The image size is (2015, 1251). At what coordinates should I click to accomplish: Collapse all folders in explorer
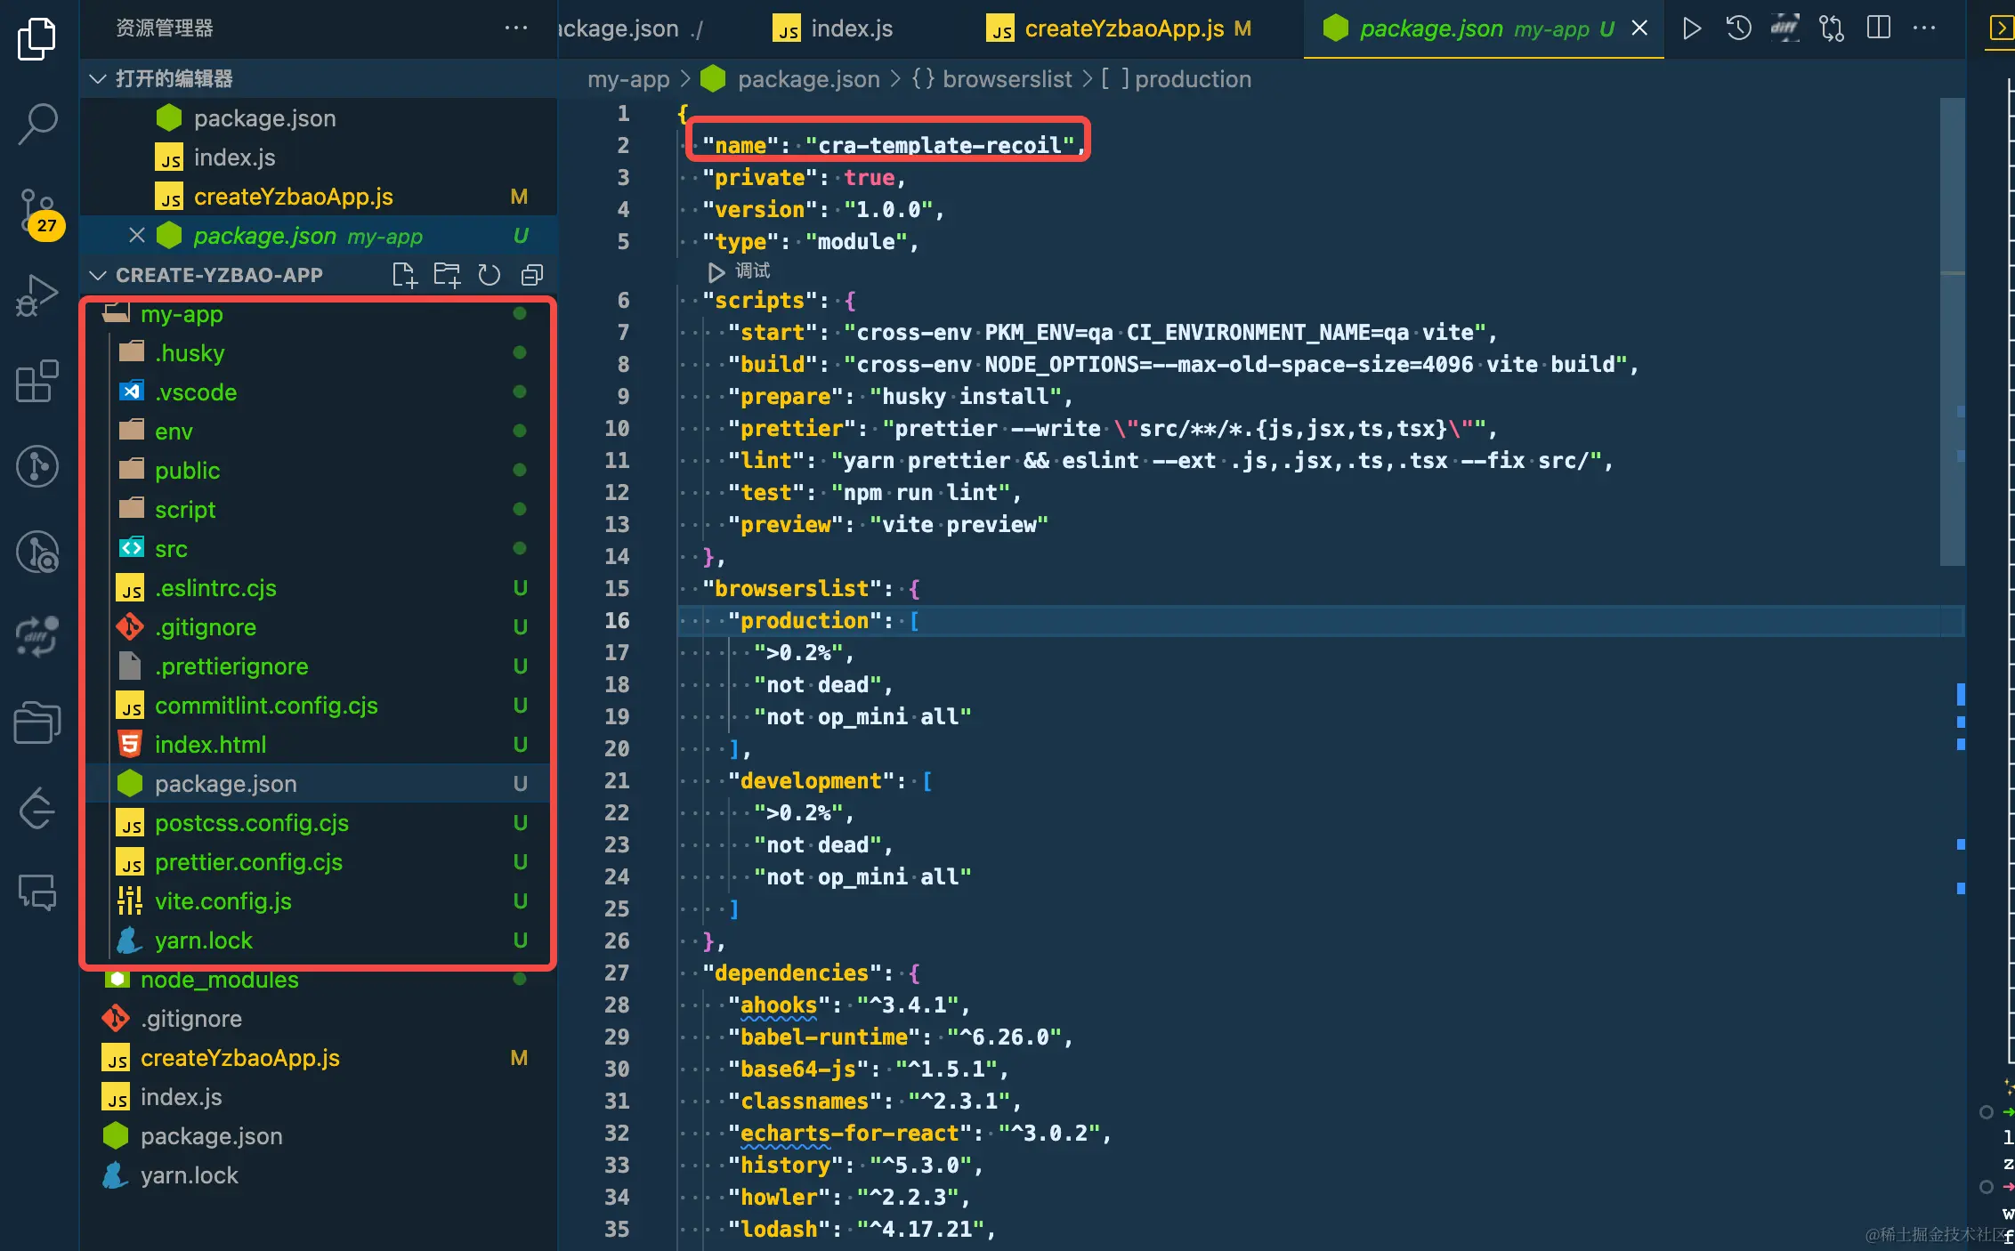531,275
